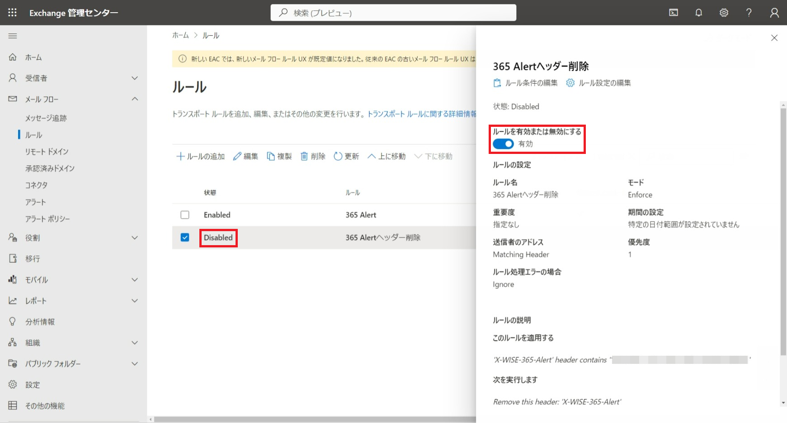
Task: Expand the 受信者 navigation section
Action: pos(134,78)
